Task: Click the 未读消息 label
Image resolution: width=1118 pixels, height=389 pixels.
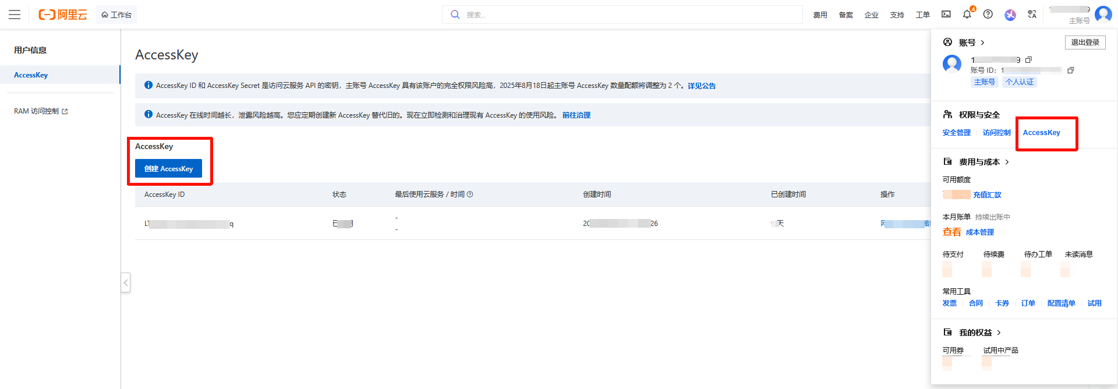Action: coord(1079,254)
